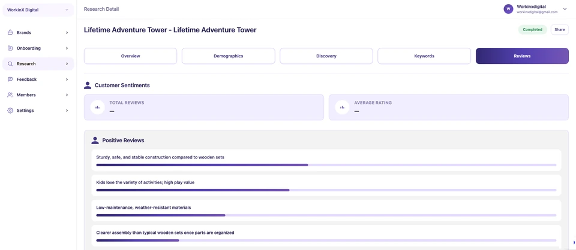Image resolution: width=576 pixels, height=250 pixels.
Task: Click the Research Detail page header
Action: [x=101, y=9]
